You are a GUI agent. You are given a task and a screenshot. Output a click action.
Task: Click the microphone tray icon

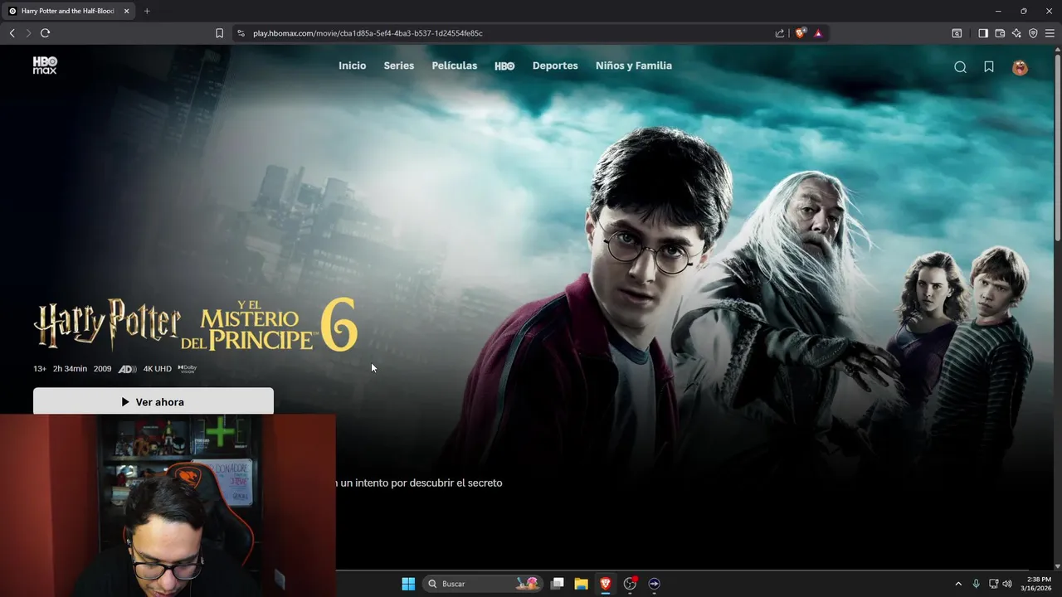click(x=976, y=584)
